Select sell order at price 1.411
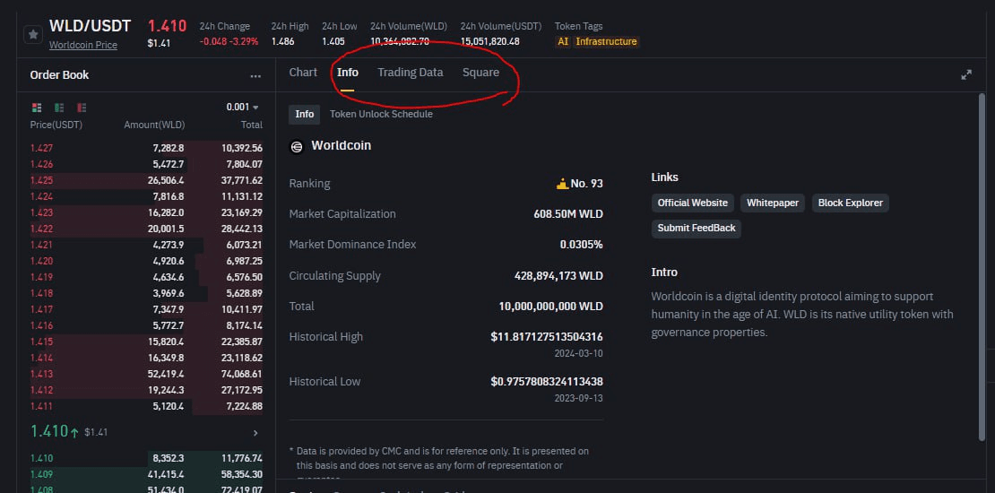Screen dimensions: 995x493 (x=146, y=407)
